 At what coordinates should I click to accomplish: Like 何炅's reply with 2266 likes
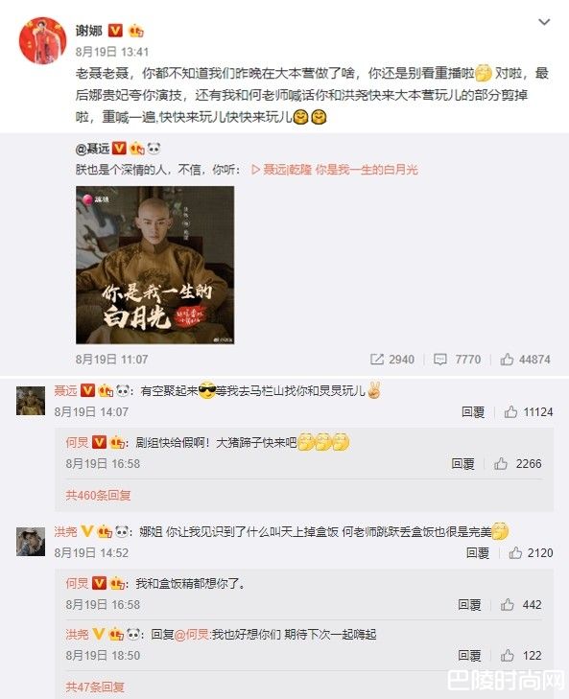pos(518,464)
